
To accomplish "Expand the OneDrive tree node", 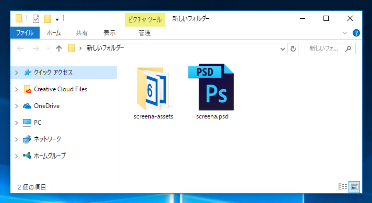I will pyautogui.click(x=16, y=106).
